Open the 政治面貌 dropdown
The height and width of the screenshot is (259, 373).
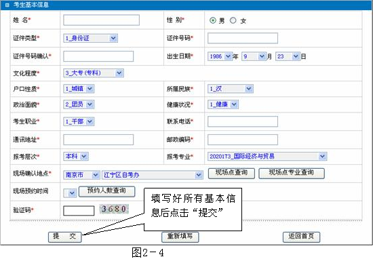click(x=79, y=104)
